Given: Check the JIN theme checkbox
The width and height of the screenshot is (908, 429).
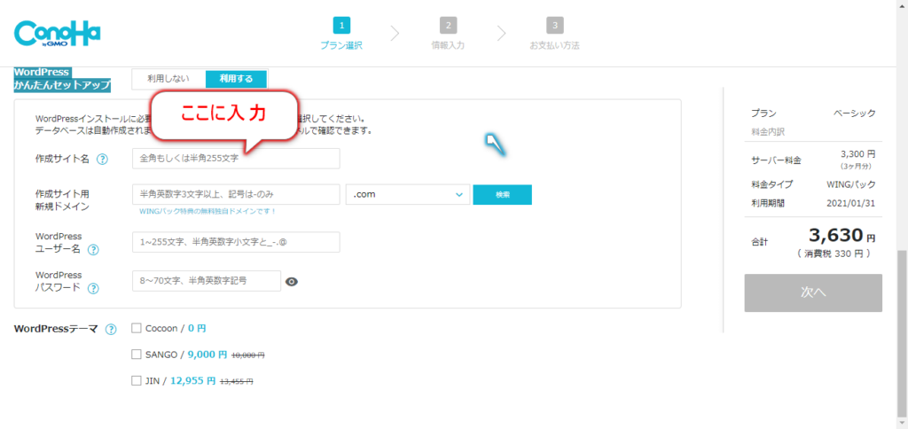Looking at the screenshot, I should tap(137, 380).
